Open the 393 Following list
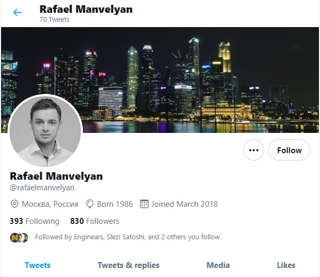Image resolution: width=320 pixels, height=277 pixels. click(x=35, y=221)
